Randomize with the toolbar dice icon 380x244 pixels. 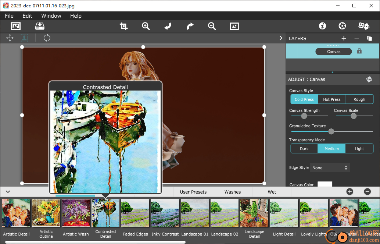point(363,26)
